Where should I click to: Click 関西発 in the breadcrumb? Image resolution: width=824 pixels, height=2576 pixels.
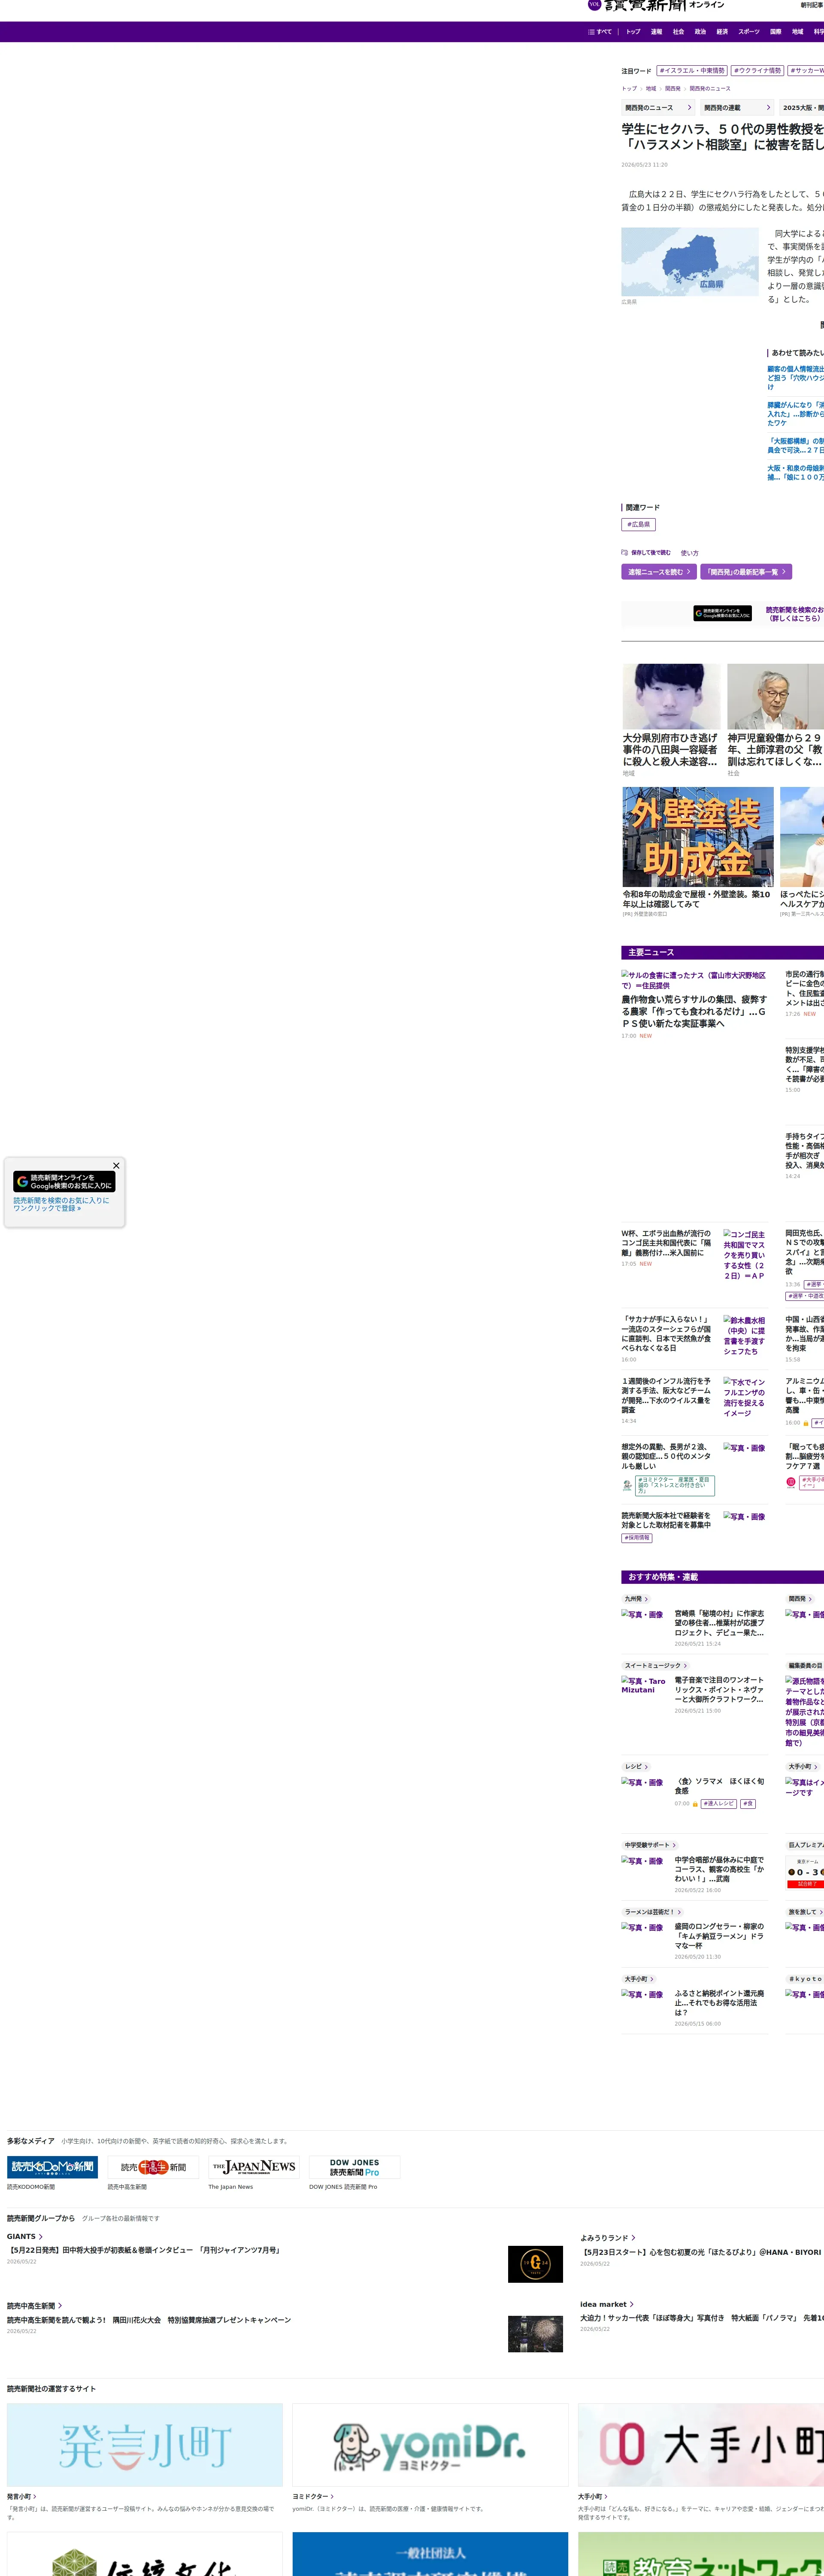click(x=673, y=89)
